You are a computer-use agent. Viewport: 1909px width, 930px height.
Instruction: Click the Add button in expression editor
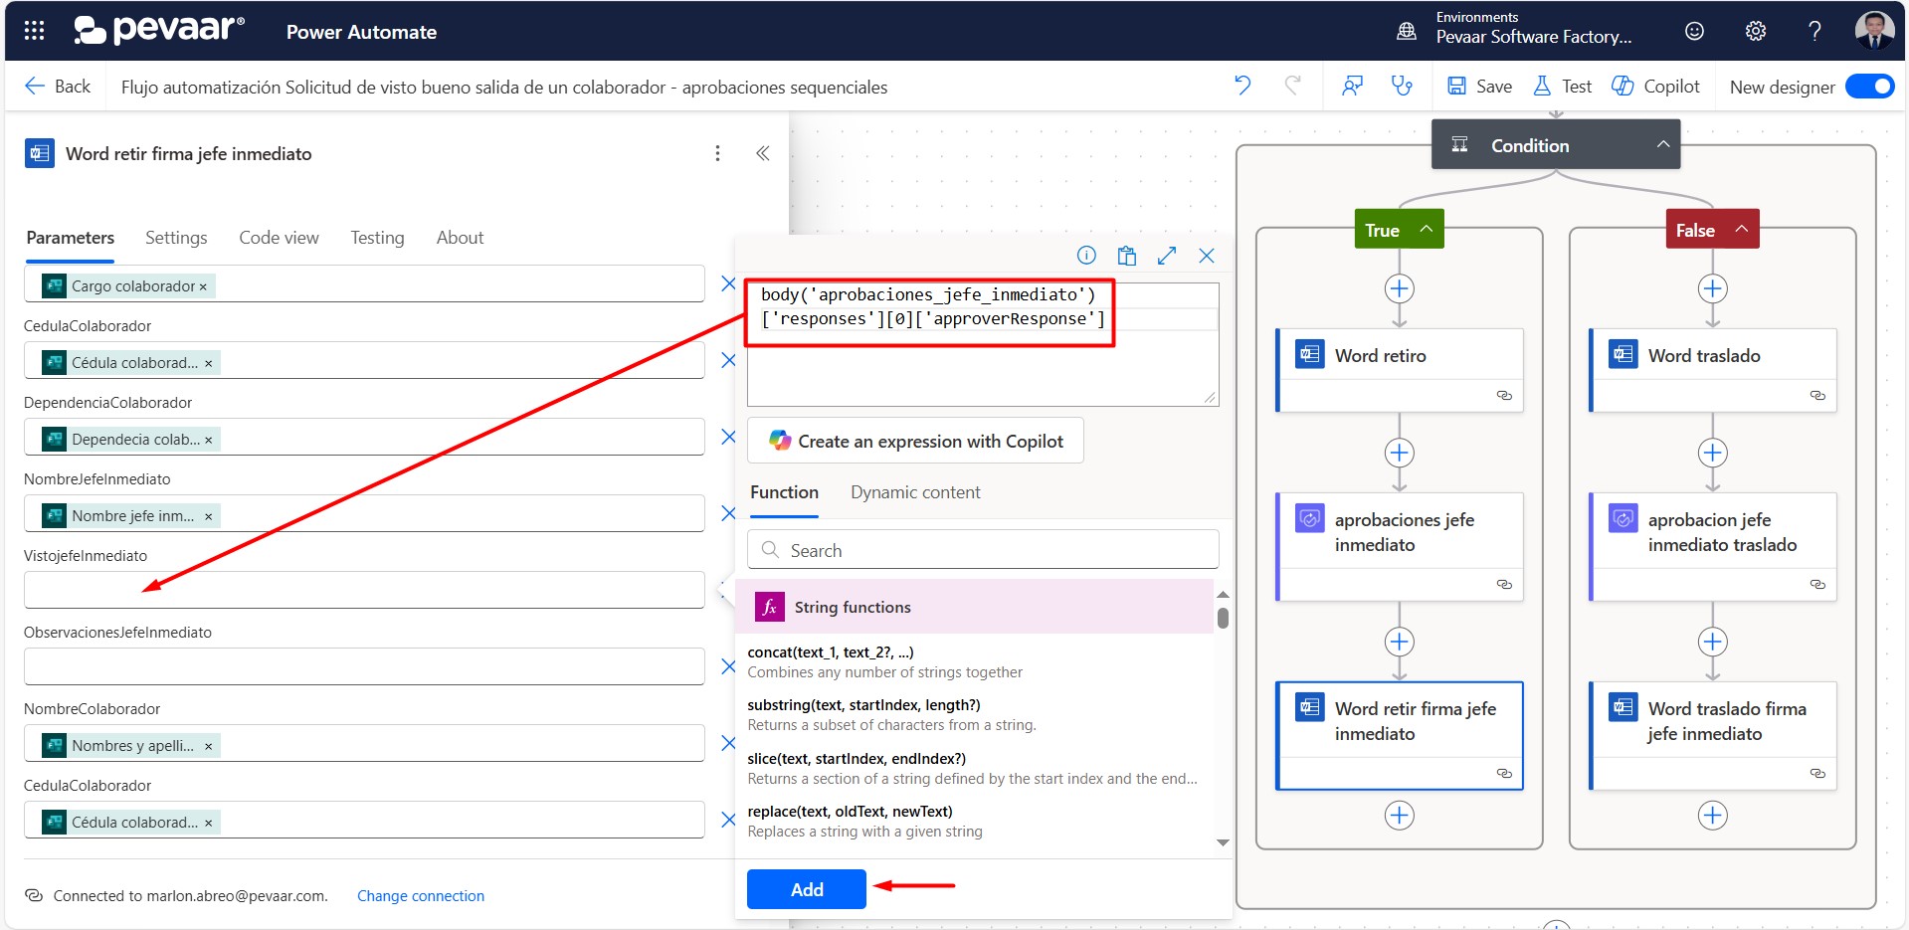pos(807,889)
